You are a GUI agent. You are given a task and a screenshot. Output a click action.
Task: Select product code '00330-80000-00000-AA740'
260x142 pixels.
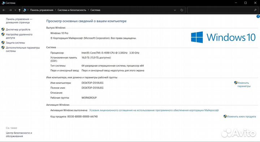pos(82,116)
